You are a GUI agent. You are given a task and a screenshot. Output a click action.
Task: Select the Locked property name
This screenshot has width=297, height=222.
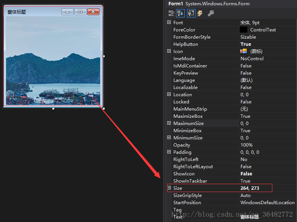point(181,102)
